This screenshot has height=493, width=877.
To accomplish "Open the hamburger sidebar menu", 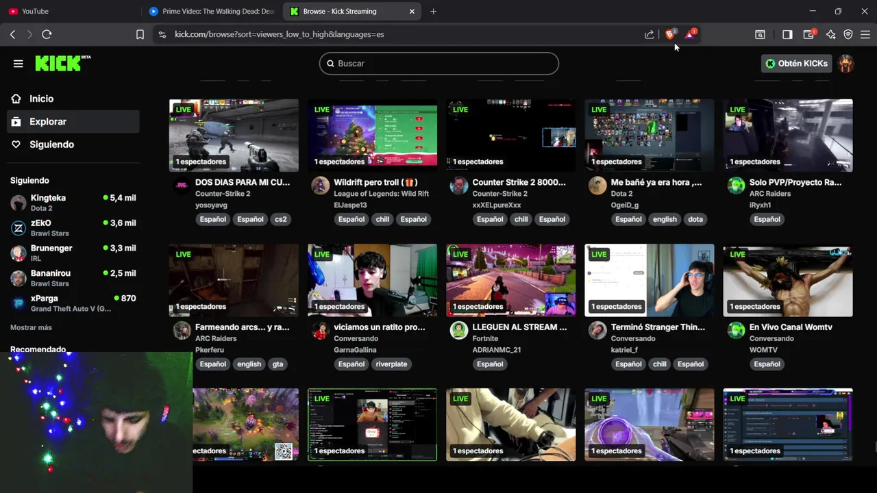I will click(x=18, y=64).
